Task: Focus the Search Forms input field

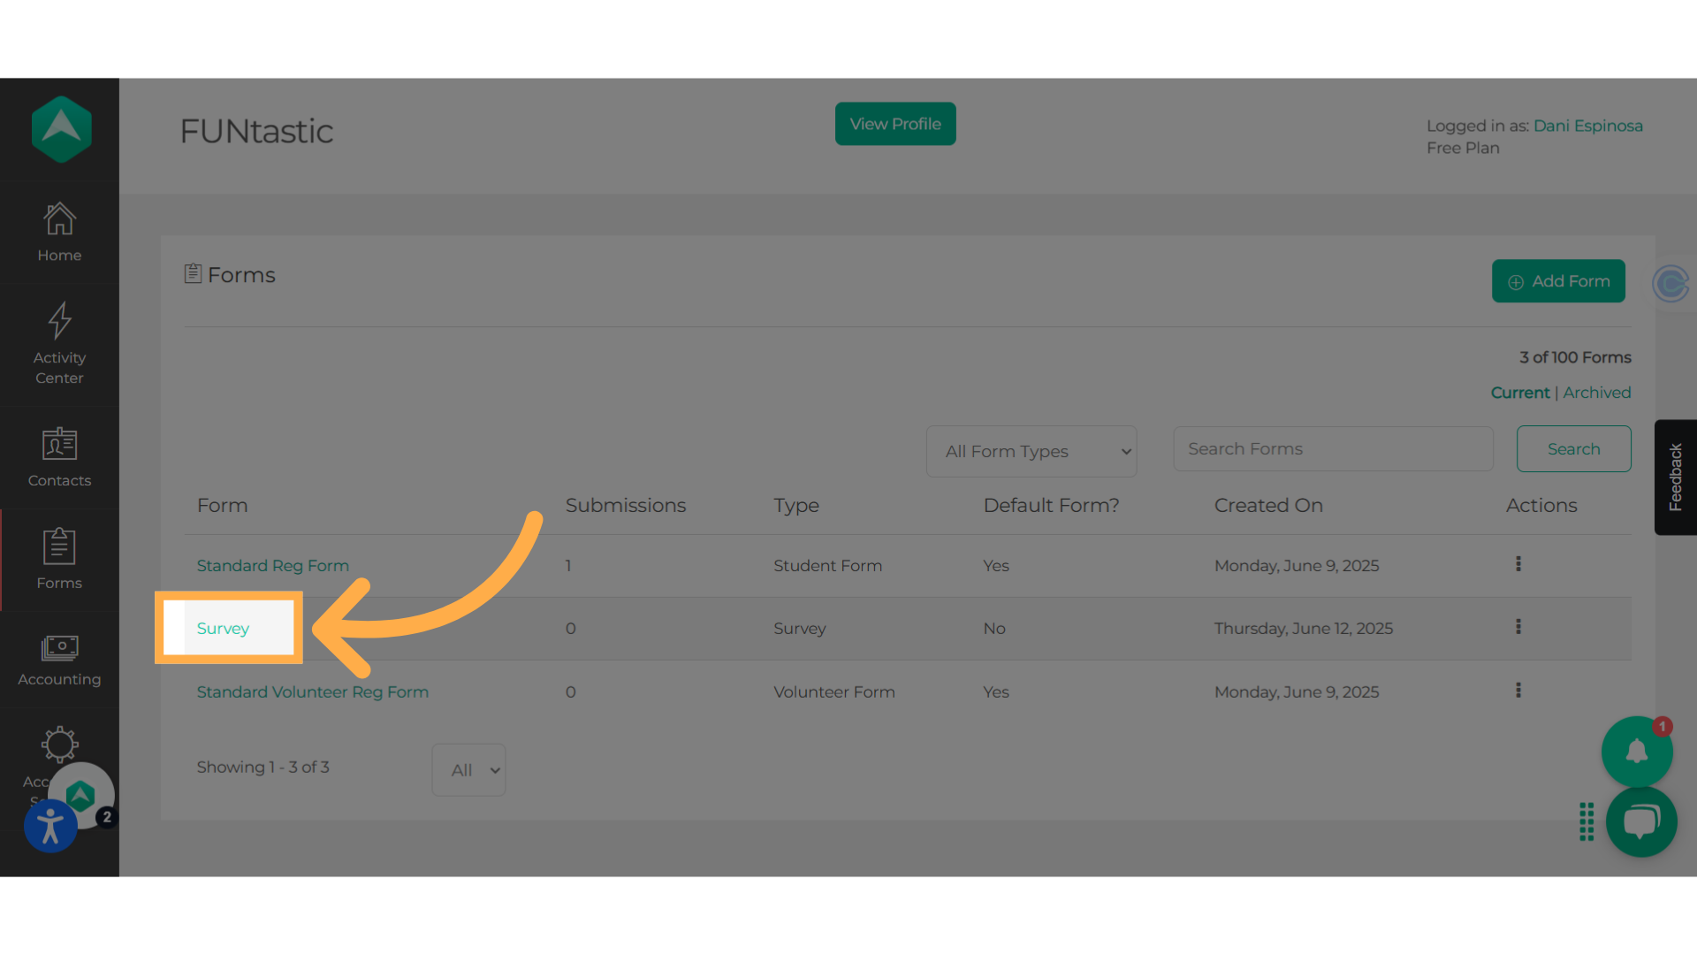Action: tap(1333, 448)
